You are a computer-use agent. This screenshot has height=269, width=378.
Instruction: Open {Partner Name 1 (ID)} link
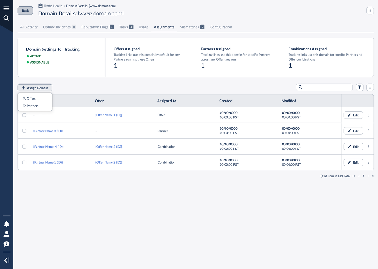pyautogui.click(x=48, y=162)
